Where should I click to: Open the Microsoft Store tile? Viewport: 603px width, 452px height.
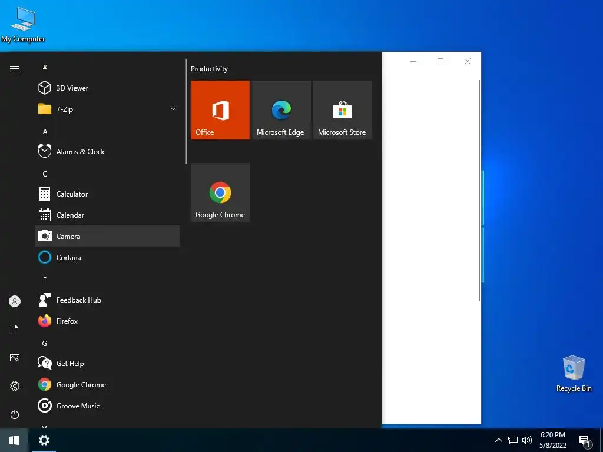[x=343, y=110]
